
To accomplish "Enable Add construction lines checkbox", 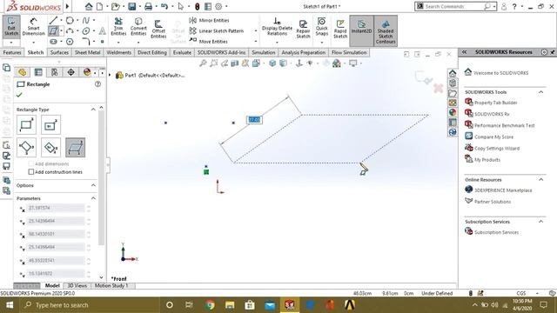I will (x=31, y=172).
